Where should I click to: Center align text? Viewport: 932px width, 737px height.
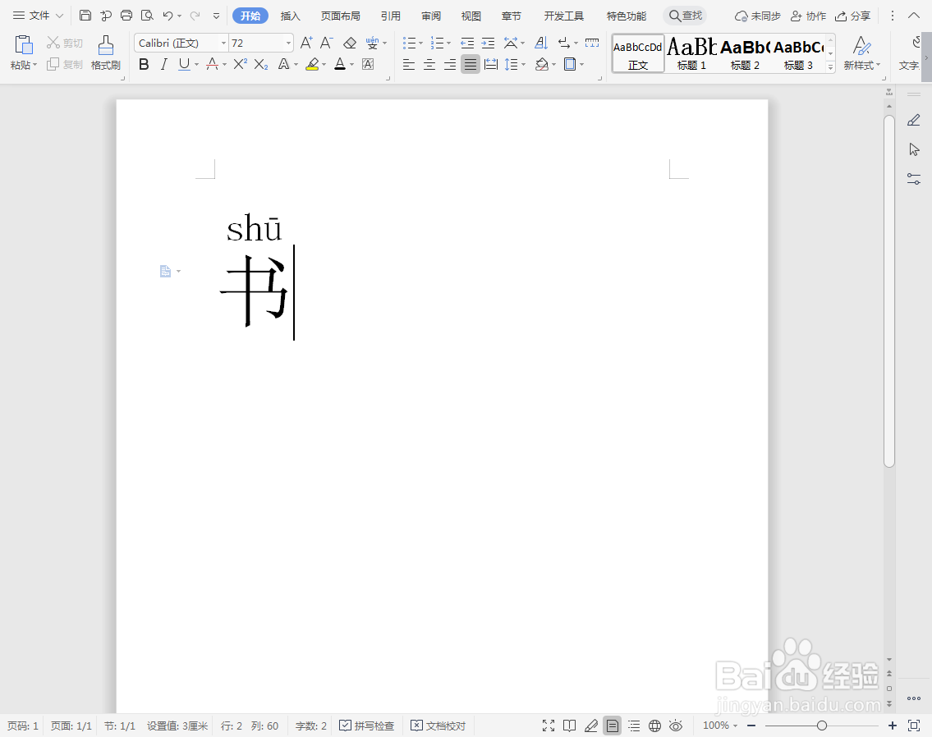point(429,64)
